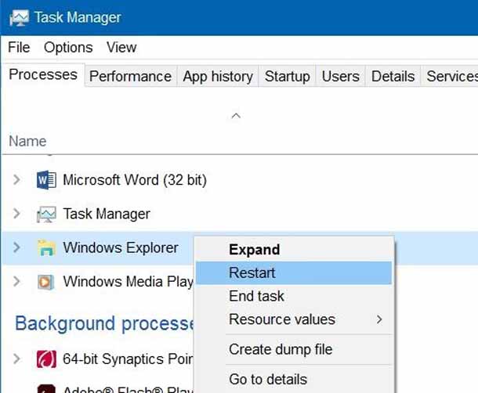Image resolution: width=478 pixels, height=393 pixels.
Task: Switch to the Services tab
Action: [x=450, y=76]
